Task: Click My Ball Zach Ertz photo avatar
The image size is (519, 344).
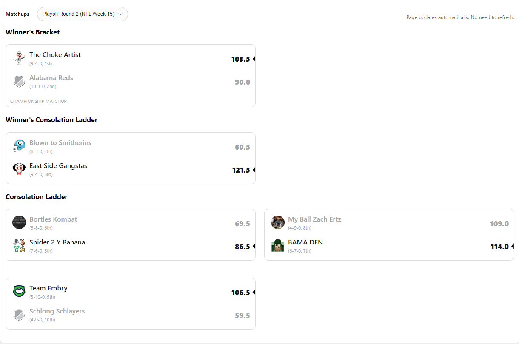Action: 278,223
